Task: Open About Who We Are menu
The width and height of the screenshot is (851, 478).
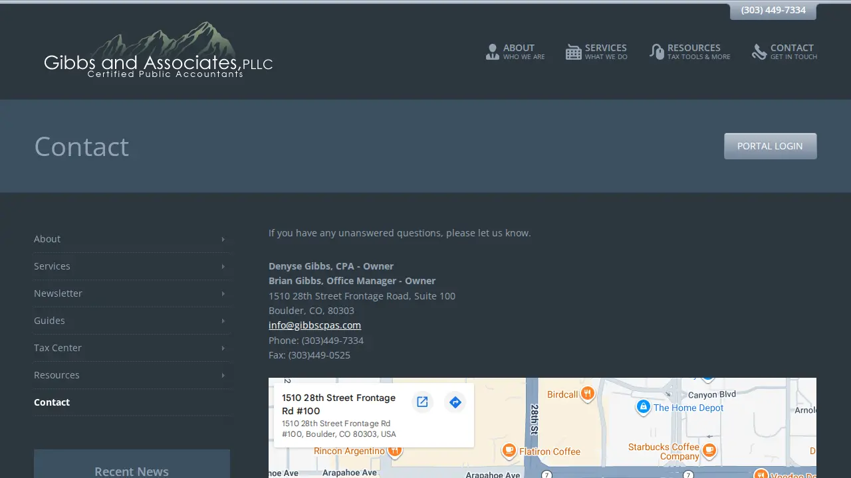Action: point(515,52)
